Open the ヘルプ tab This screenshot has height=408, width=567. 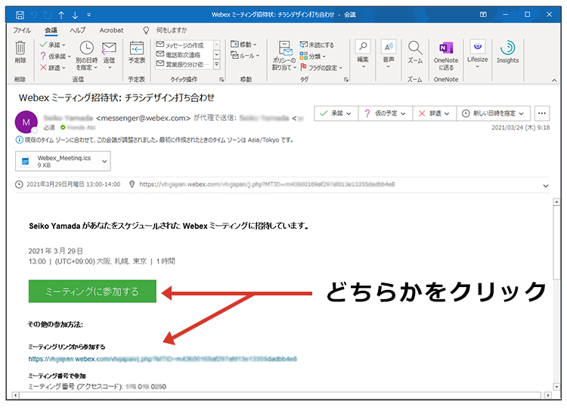pyautogui.click(x=78, y=30)
